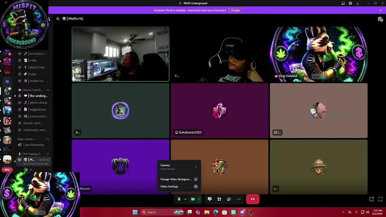The height and width of the screenshot is (217, 386).
Task: Open the server folder icon in sidebar
Action: 7,81
